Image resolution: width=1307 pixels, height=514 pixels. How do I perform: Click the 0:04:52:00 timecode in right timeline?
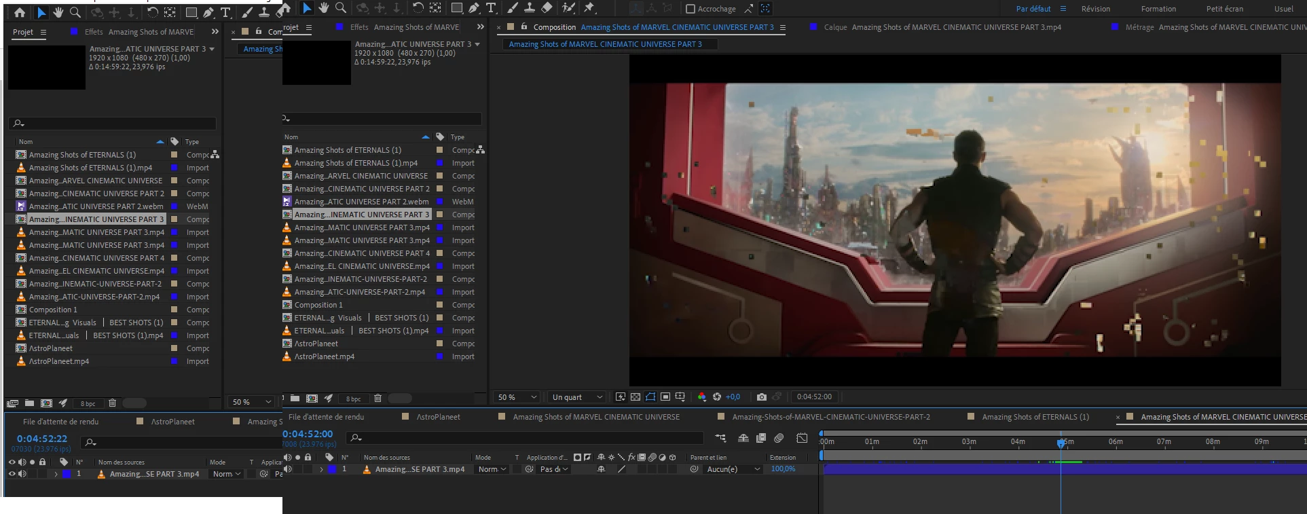click(308, 434)
